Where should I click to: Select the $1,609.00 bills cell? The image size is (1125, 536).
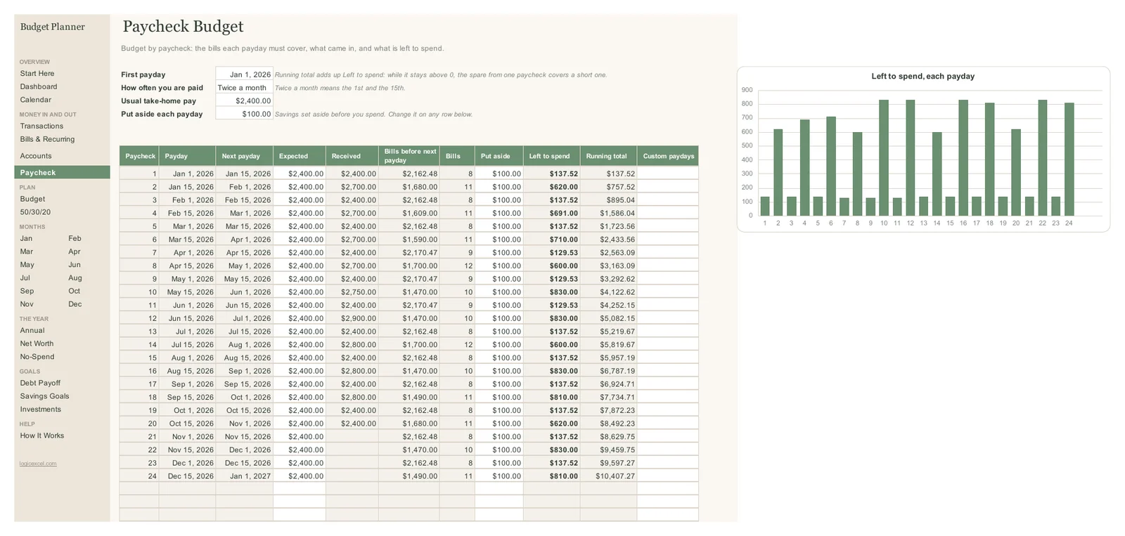[409, 213]
